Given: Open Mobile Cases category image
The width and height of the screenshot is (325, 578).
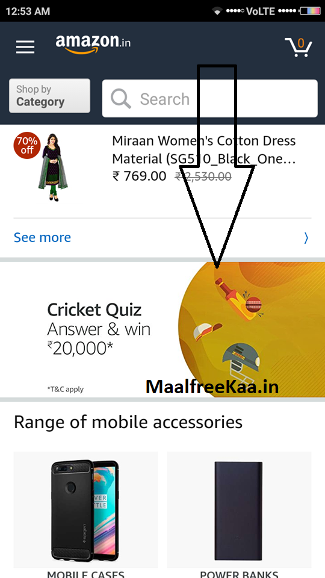Looking at the screenshot, I should tap(85, 510).
